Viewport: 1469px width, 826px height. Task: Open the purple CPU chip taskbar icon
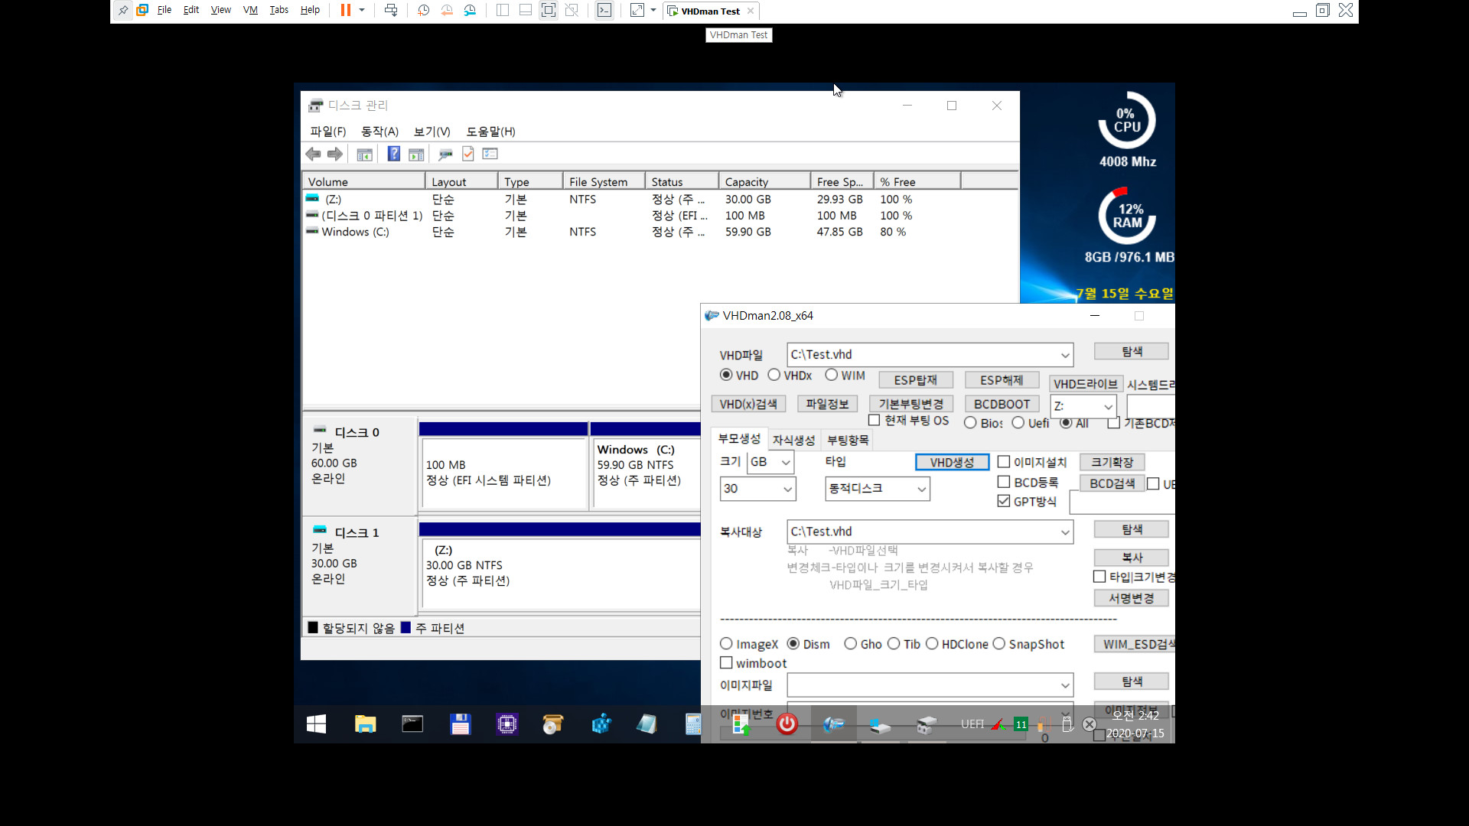(506, 724)
